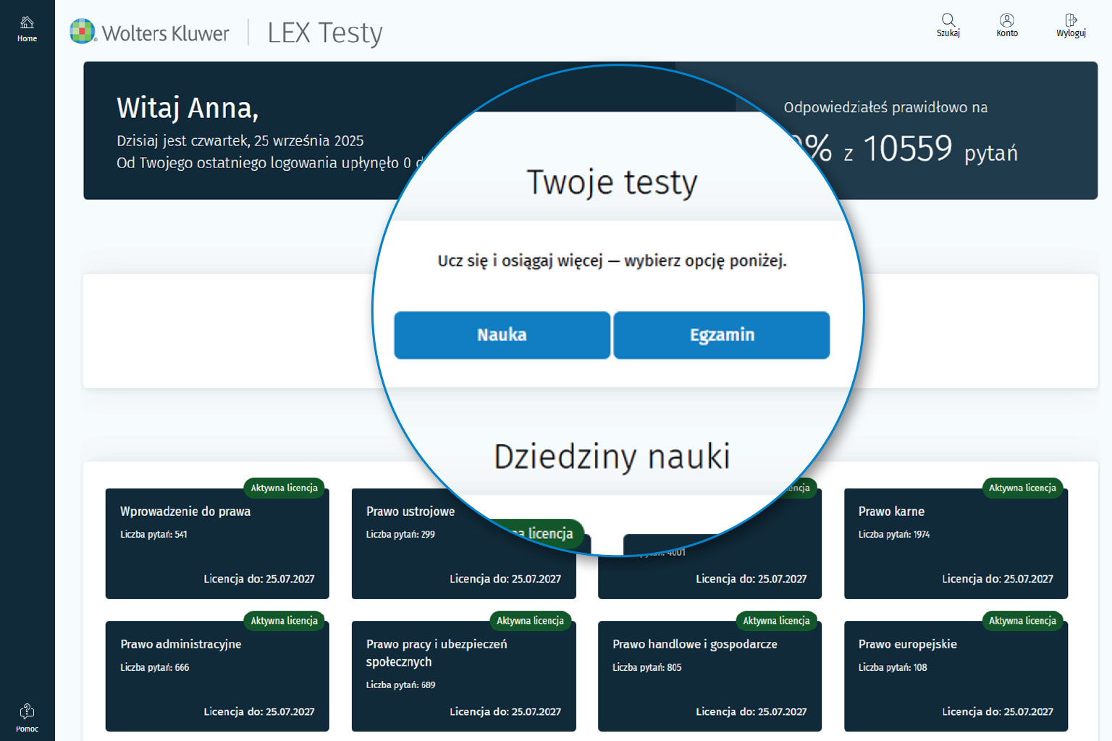The height and width of the screenshot is (741, 1112).
Task: Click the Szukaj search icon
Action: [948, 25]
